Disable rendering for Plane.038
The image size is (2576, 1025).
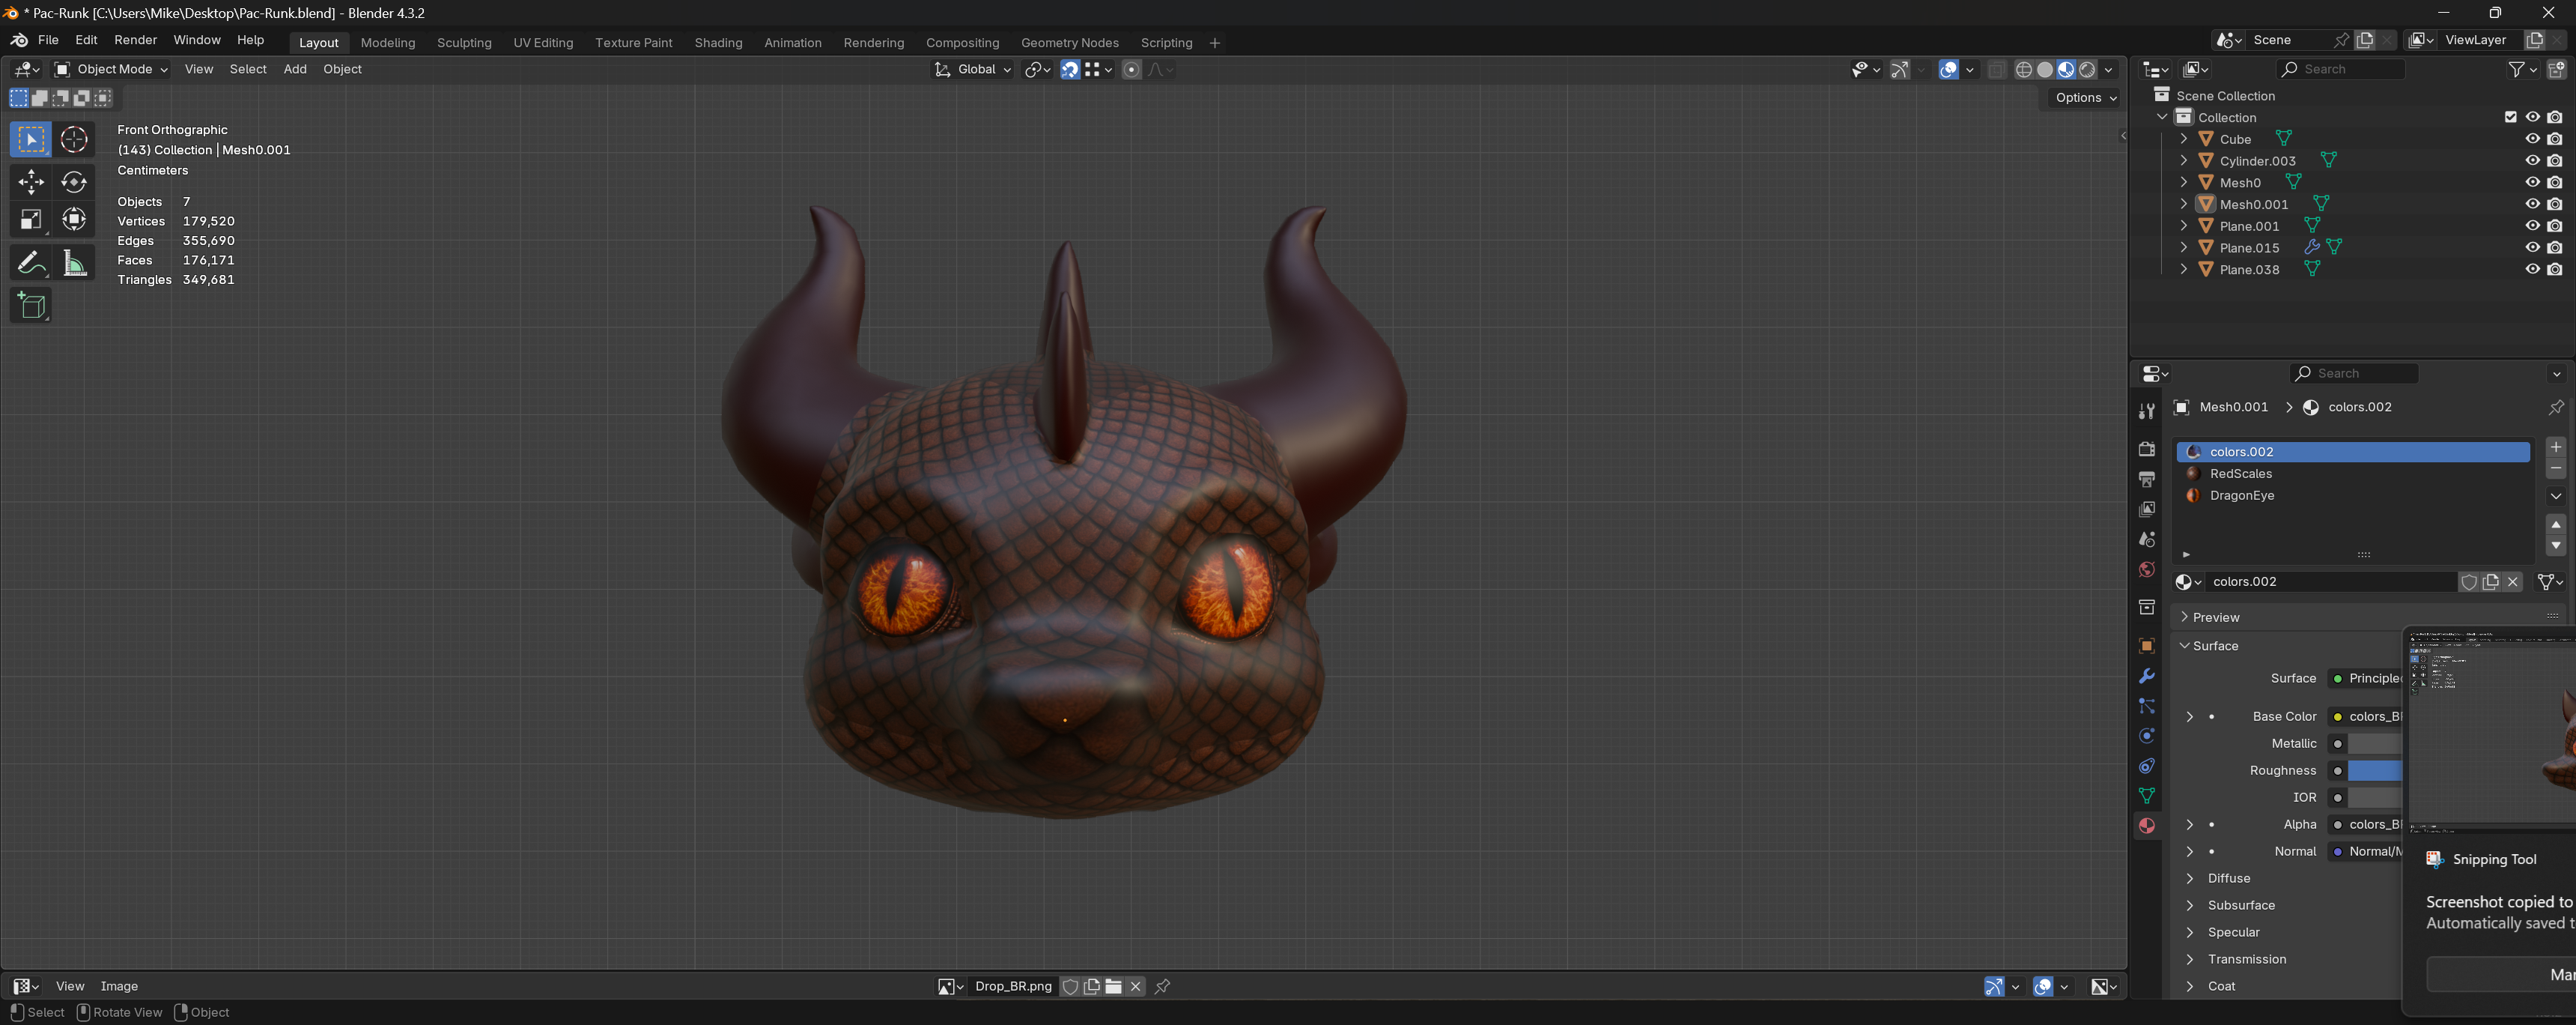click(x=2555, y=269)
